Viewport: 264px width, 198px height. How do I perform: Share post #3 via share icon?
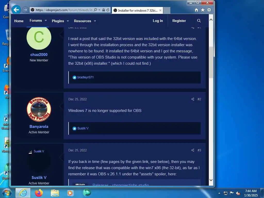[x=193, y=150]
